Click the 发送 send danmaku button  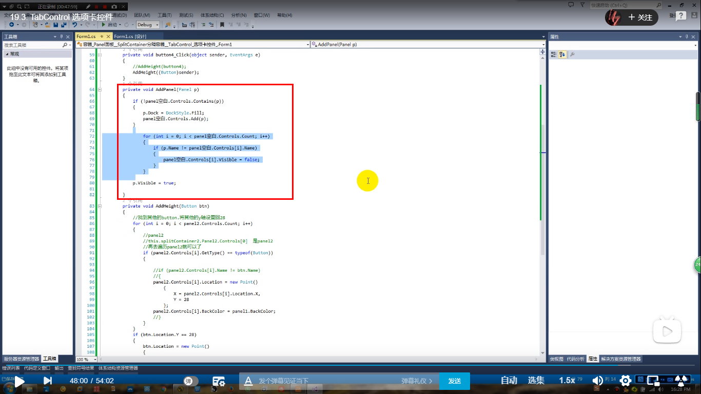[454, 381]
